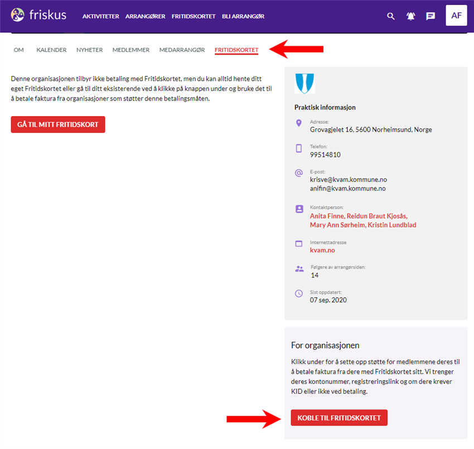The width and height of the screenshot is (474, 449).
Task: Open the Arrangører menu
Action: (146, 16)
